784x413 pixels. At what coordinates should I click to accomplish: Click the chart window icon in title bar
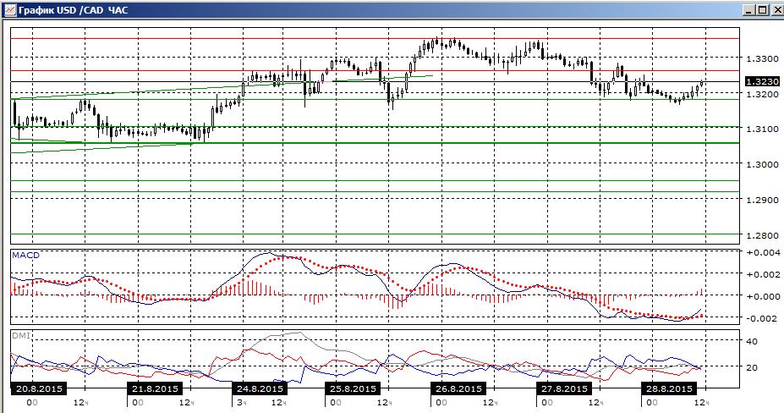(9, 9)
